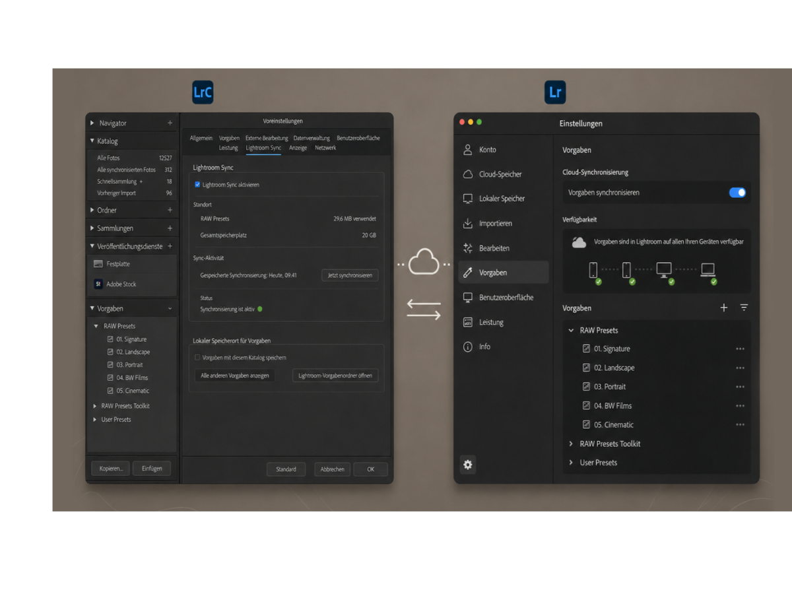
Task: Open Info circle icon
Action: coord(468,346)
